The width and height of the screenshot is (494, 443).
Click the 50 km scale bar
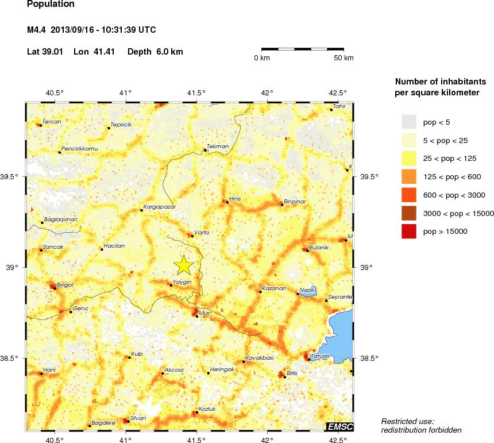tap(303, 49)
